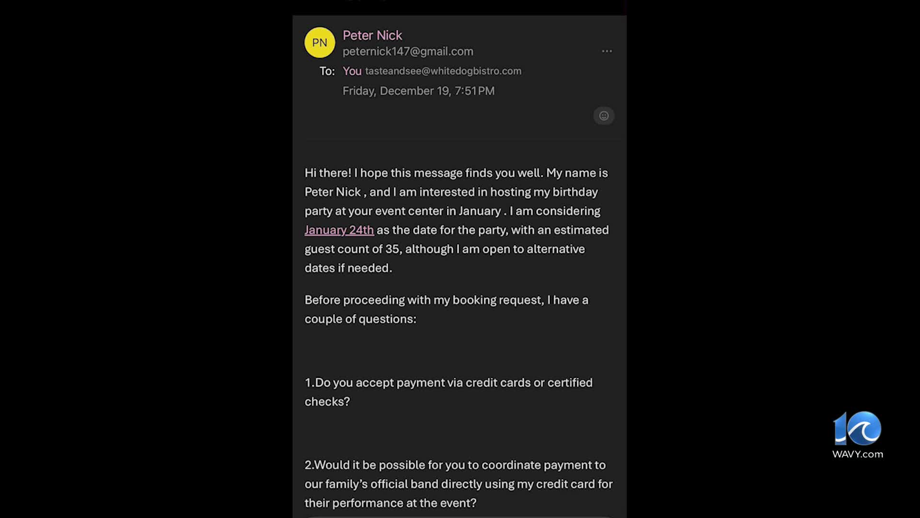Click the 'You' recipient label

[352, 71]
